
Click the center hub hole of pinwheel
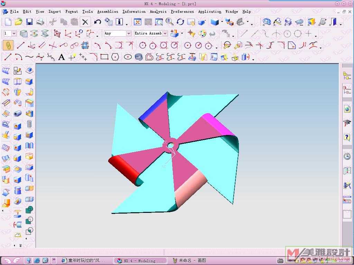pyautogui.click(x=170, y=146)
